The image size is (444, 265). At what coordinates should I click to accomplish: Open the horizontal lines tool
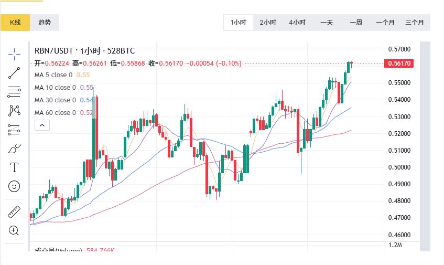[14, 92]
